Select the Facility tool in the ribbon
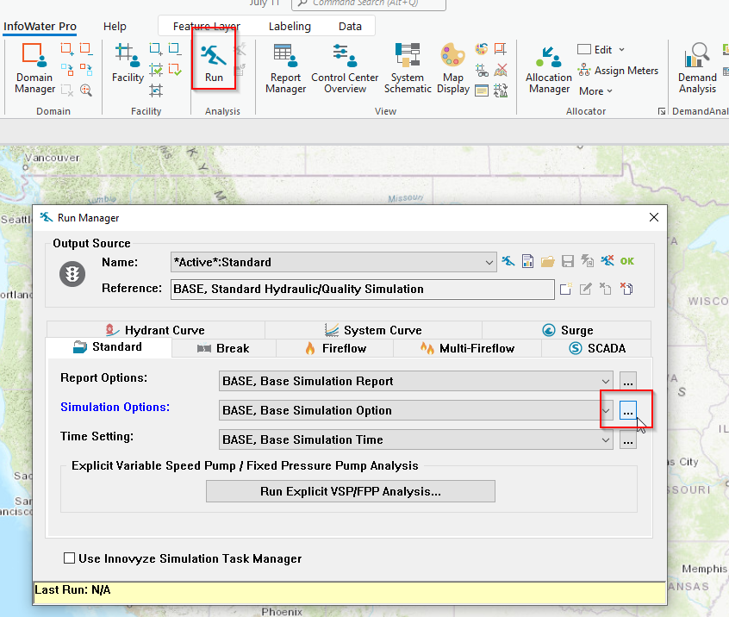 tap(127, 69)
